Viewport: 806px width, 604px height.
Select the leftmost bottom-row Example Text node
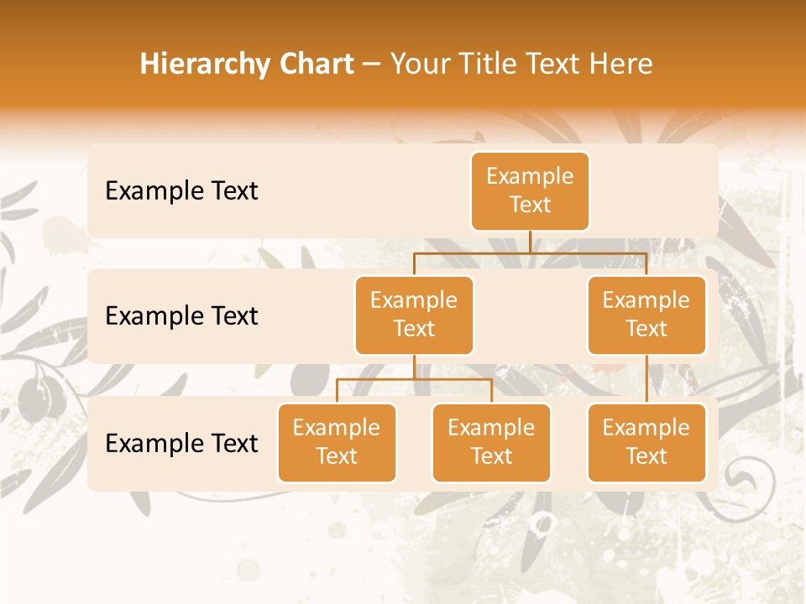(337, 443)
